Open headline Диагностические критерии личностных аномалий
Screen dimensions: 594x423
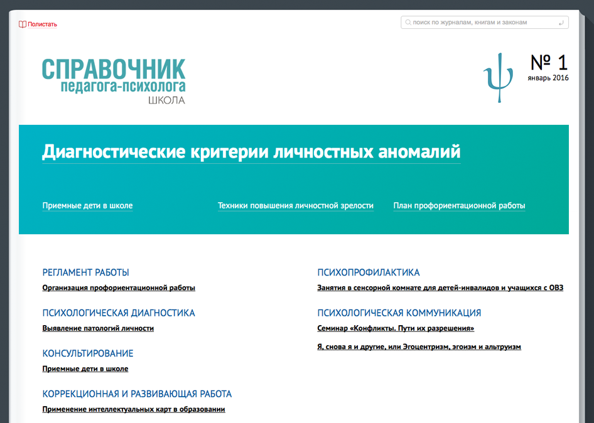pyautogui.click(x=251, y=152)
